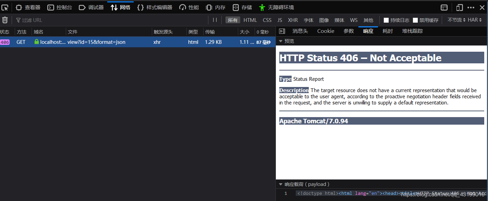Open the HAR dropdown menu
Image resolution: width=488 pixels, height=201 pixels.
click(x=475, y=20)
